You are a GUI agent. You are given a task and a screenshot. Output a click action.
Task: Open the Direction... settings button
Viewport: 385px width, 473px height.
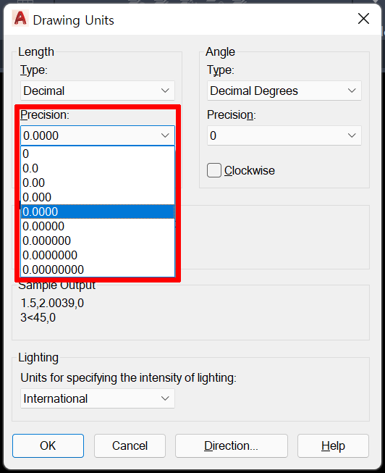click(x=232, y=445)
